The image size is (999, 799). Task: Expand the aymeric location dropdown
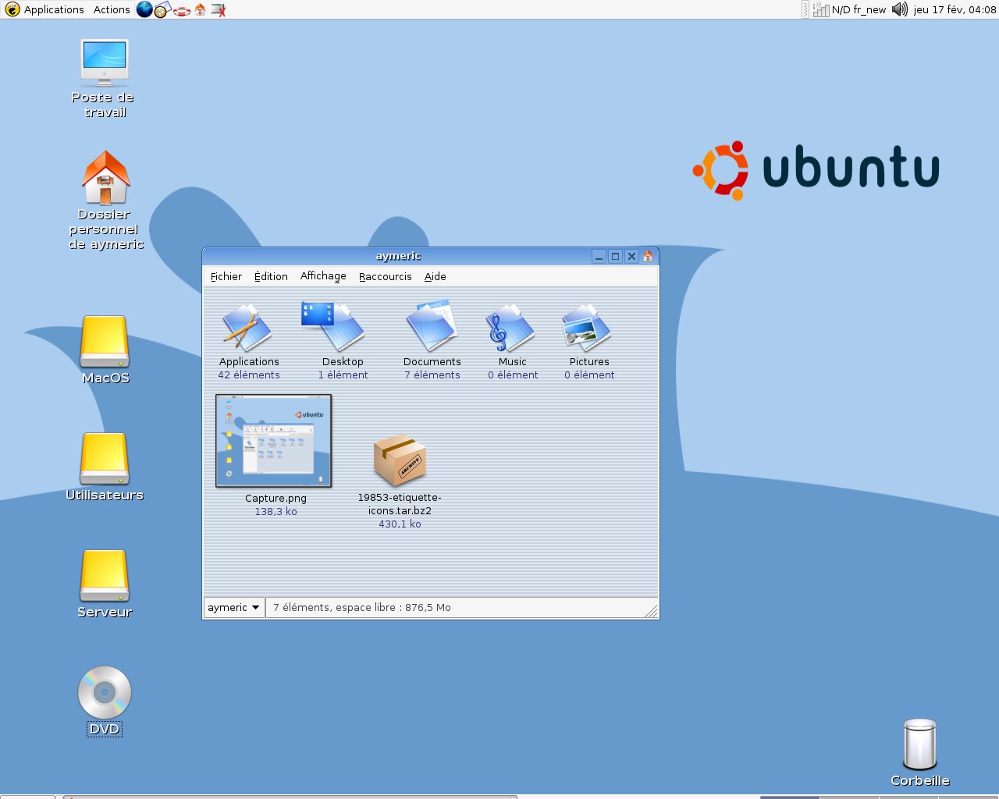click(234, 607)
